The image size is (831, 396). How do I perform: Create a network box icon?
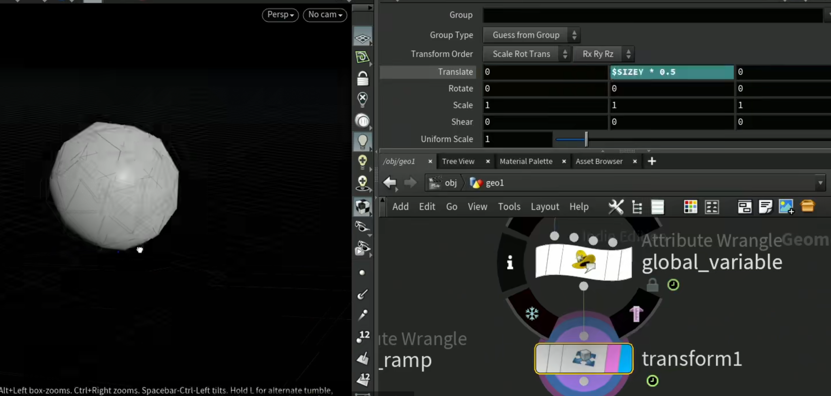(745, 207)
